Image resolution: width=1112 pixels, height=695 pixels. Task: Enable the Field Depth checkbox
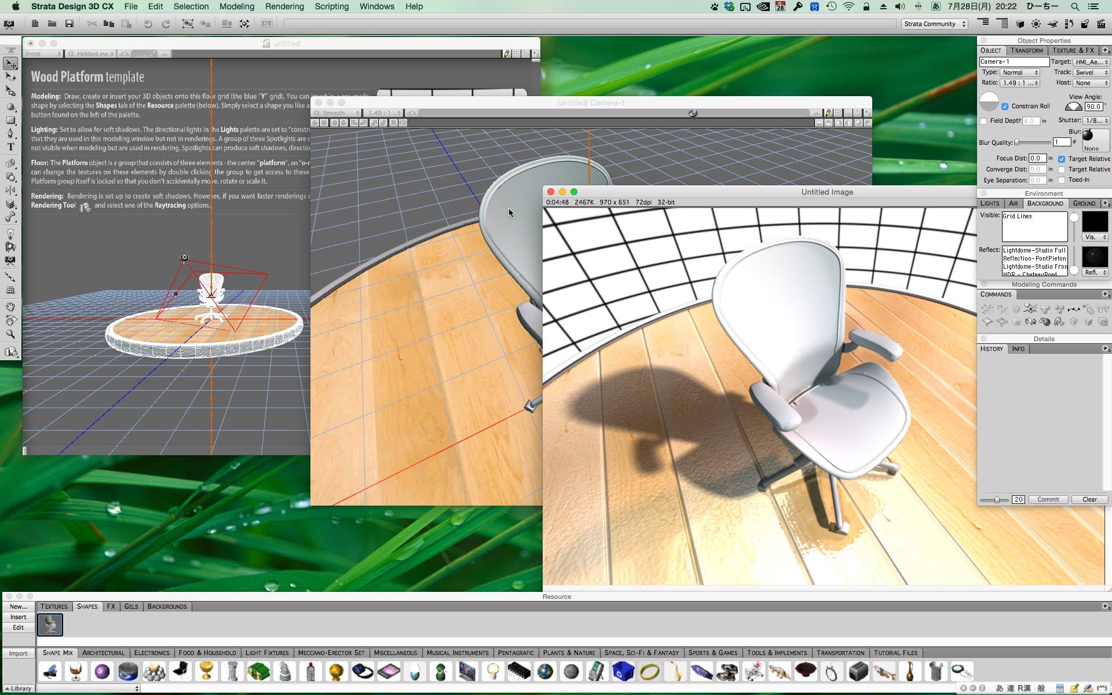tap(983, 121)
